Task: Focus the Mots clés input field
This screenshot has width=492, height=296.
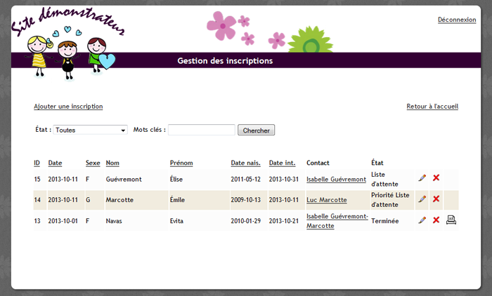Action: (x=202, y=130)
